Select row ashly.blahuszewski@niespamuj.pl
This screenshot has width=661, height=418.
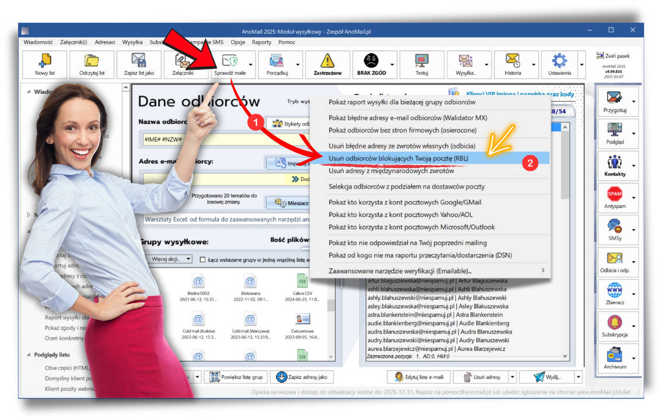(437, 298)
